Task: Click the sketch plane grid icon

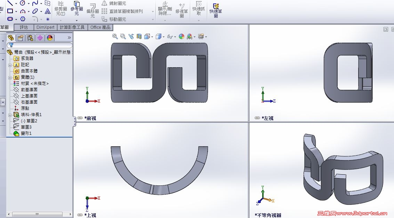Action: (47, 3)
